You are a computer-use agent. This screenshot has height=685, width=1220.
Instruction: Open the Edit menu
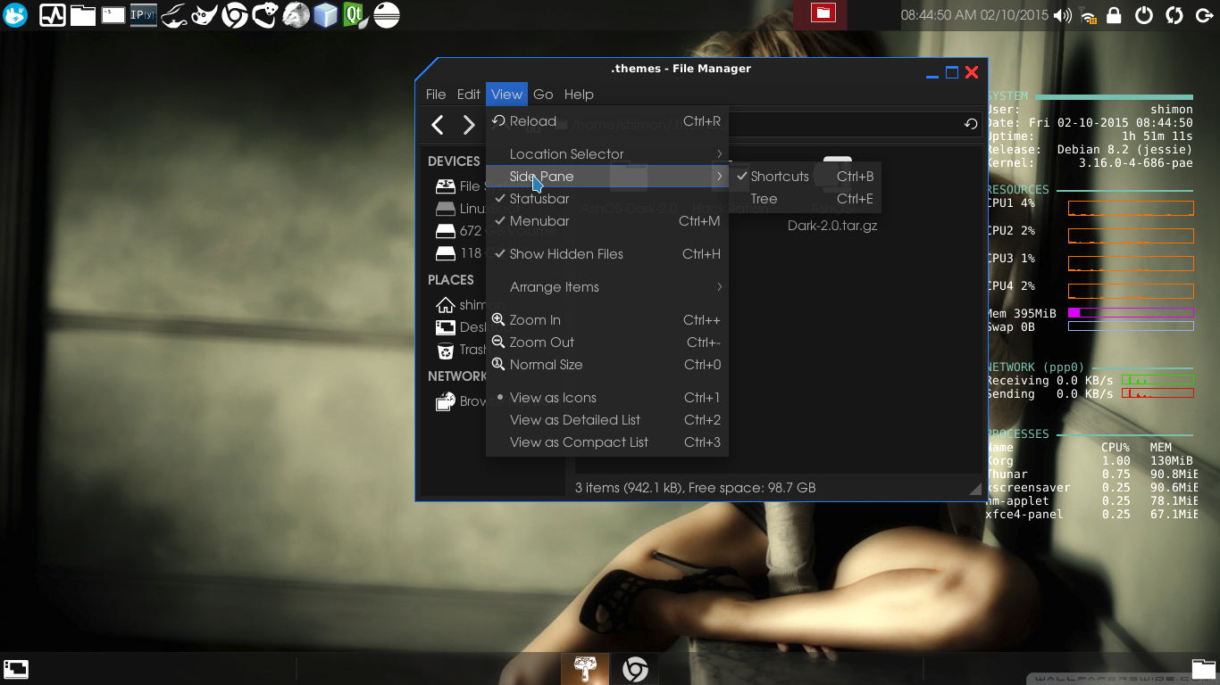469,95
